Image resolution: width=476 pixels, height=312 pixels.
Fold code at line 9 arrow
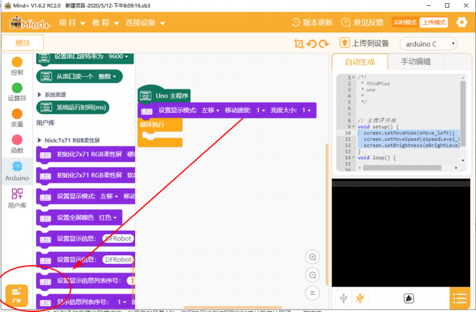pyautogui.click(x=354, y=126)
